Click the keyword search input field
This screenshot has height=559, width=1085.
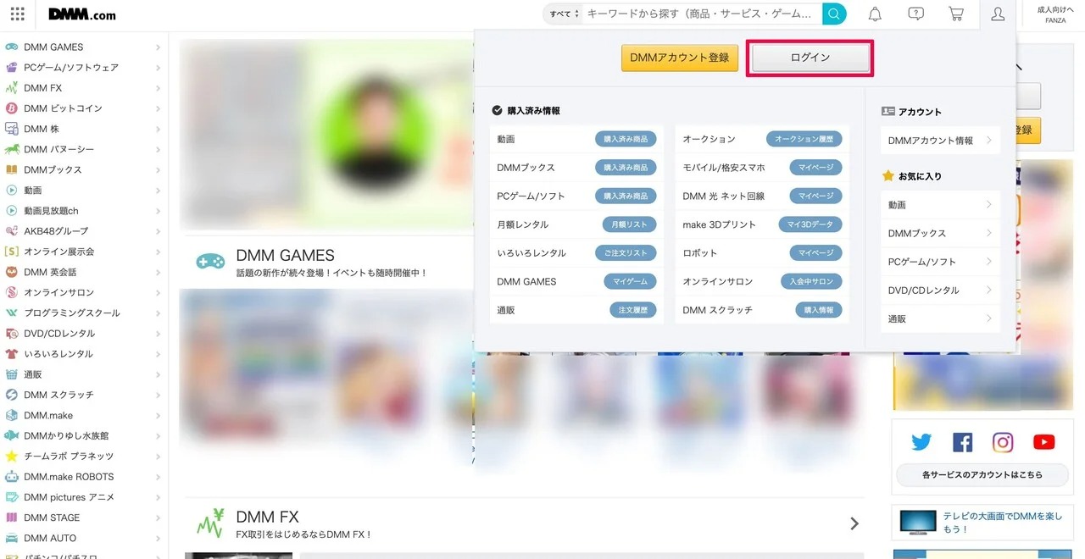pos(702,14)
